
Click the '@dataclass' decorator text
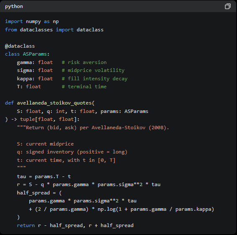click(20, 46)
